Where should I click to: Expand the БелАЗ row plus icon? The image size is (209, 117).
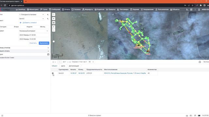point(53,73)
